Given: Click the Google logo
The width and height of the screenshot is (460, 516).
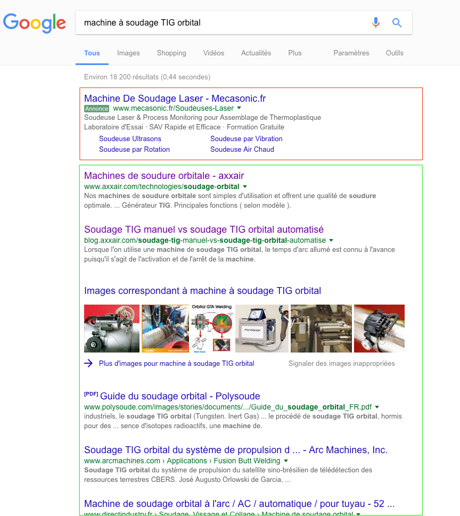Looking at the screenshot, I should 35,23.
